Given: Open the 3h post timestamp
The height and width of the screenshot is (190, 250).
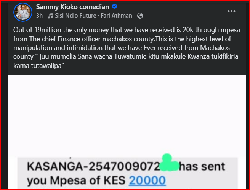Looking at the screenshot, I should 39,16.
